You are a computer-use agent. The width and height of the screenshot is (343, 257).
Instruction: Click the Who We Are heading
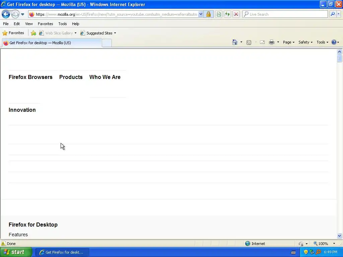[105, 77]
